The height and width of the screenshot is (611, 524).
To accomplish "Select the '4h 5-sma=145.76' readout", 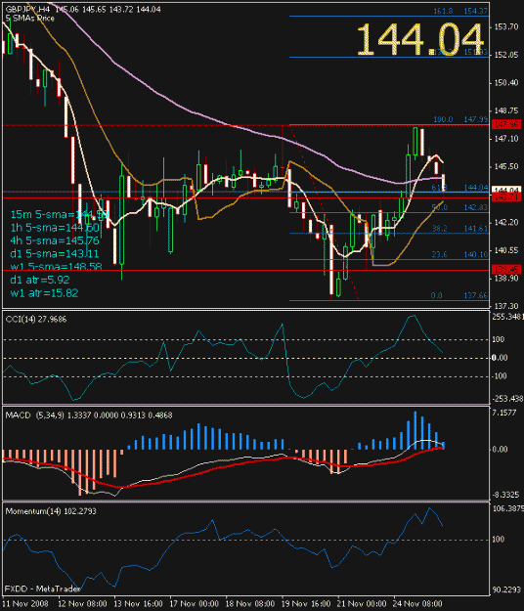I will 55,240.
